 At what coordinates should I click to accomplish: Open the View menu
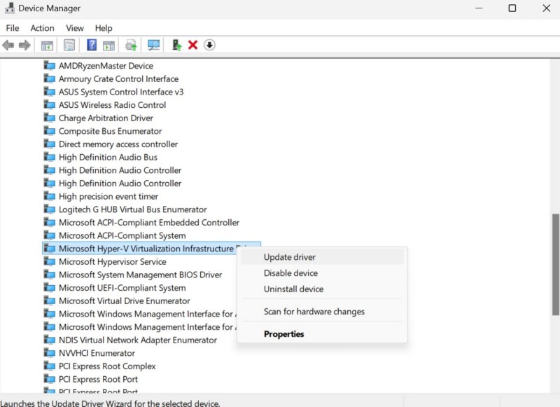(x=75, y=28)
